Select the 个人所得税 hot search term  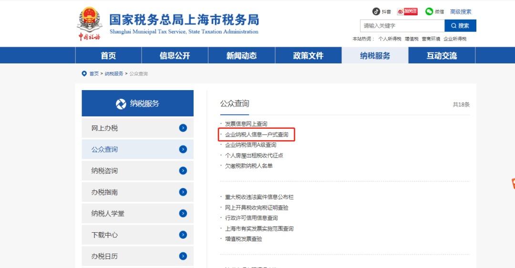pos(390,39)
